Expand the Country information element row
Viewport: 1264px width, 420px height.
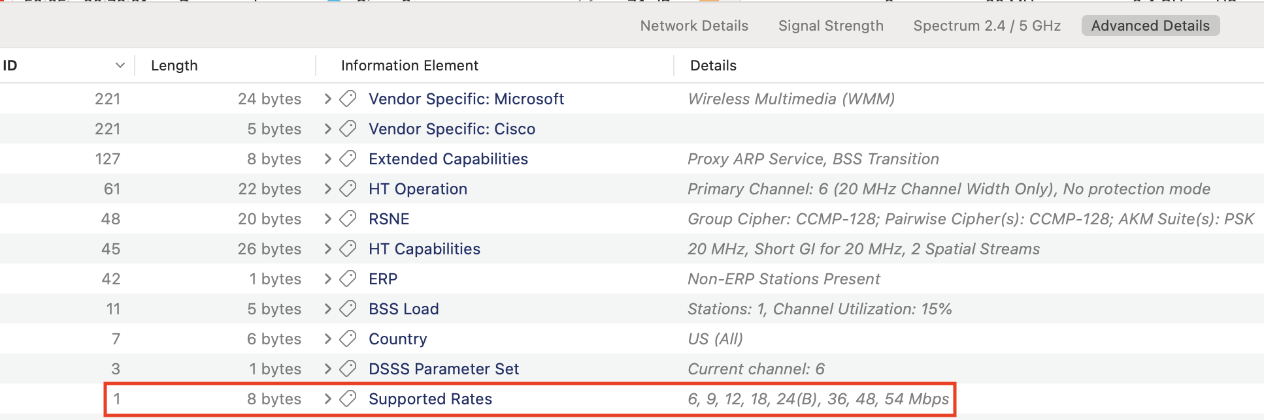pyautogui.click(x=328, y=338)
